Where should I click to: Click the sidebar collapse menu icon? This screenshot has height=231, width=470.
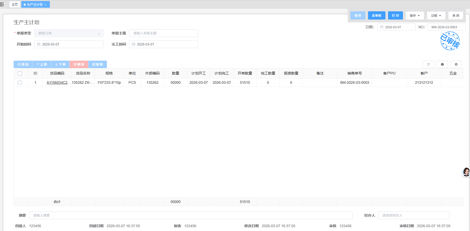tap(2, 4)
